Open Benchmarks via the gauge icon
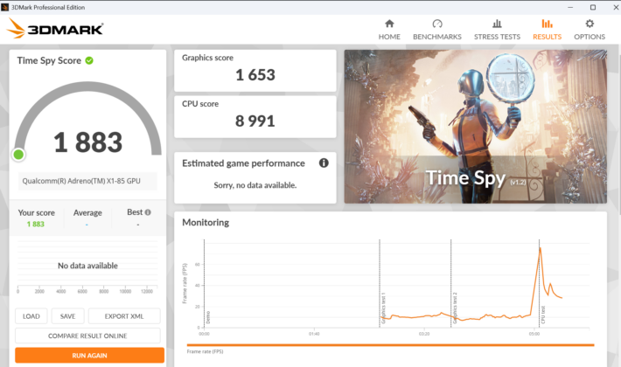This screenshot has width=621, height=367. coord(436,24)
